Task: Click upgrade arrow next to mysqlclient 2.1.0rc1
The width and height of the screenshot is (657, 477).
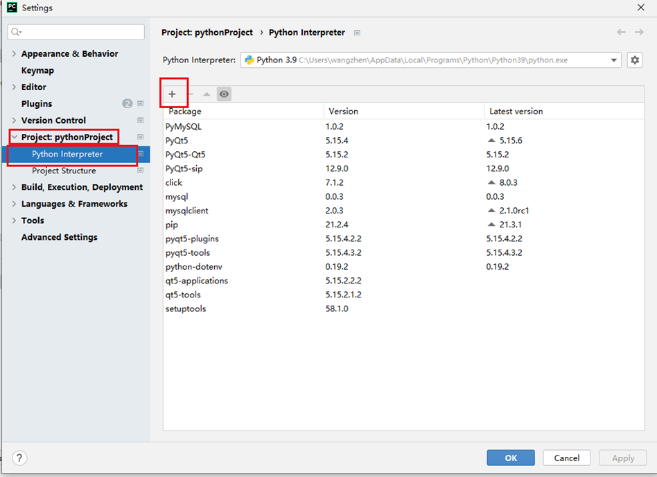Action: click(491, 210)
